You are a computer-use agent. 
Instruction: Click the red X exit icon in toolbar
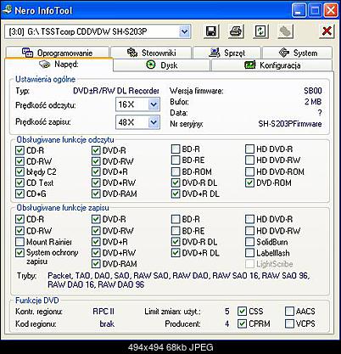(x=327, y=31)
